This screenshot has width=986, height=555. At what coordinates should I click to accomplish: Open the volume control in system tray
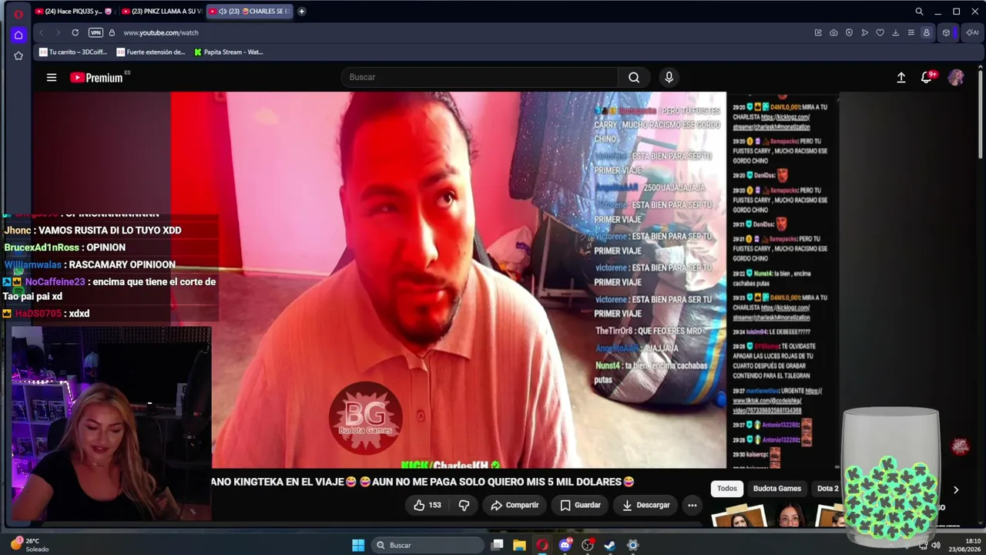pyautogui.click(x=936, y=545)
